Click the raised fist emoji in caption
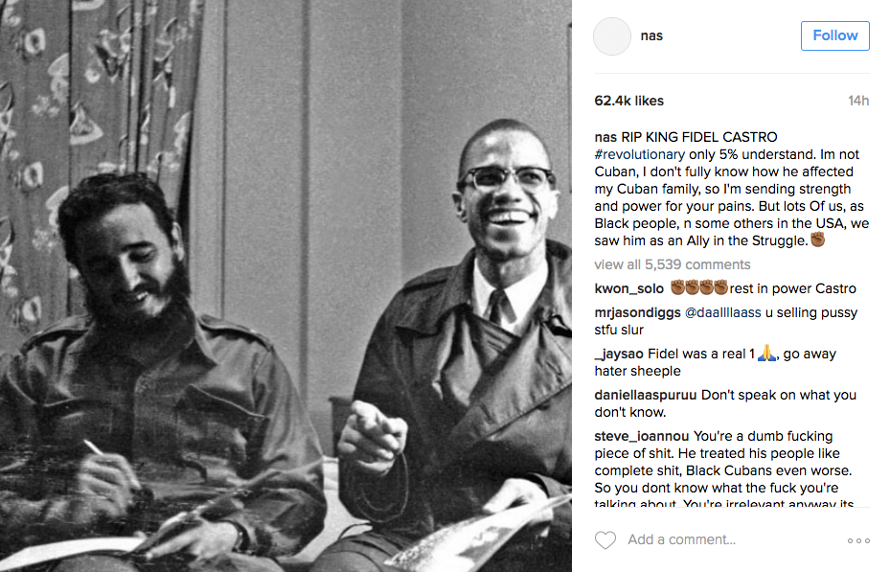 point(818,240)
